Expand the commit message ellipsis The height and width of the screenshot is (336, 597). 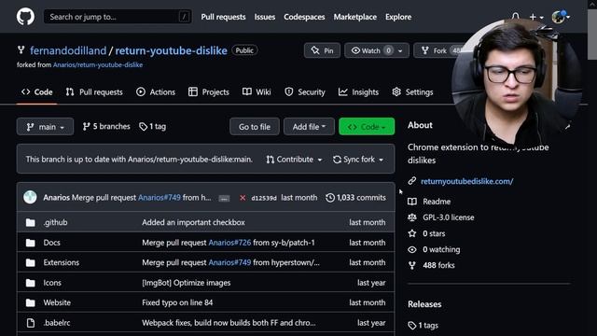tap(224, 198)
